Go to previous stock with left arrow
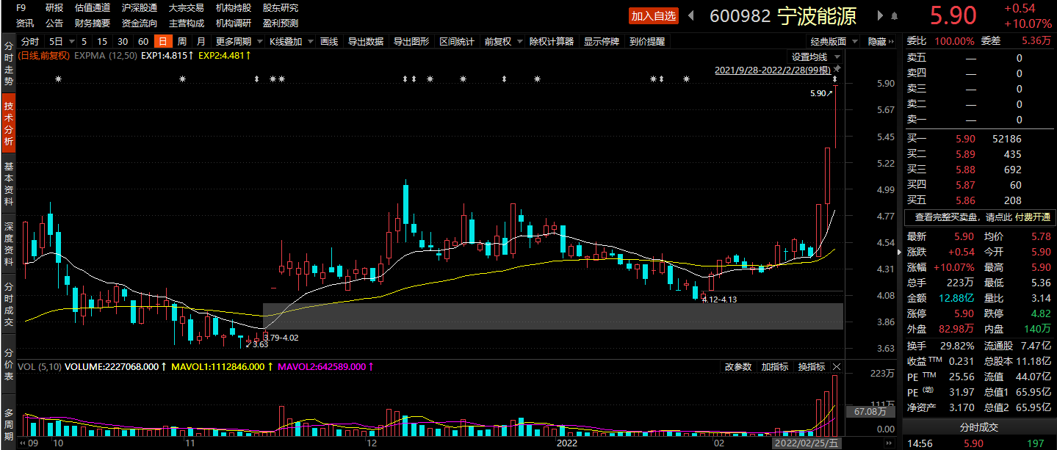1057x450 pixels. [x=690, y=15]
